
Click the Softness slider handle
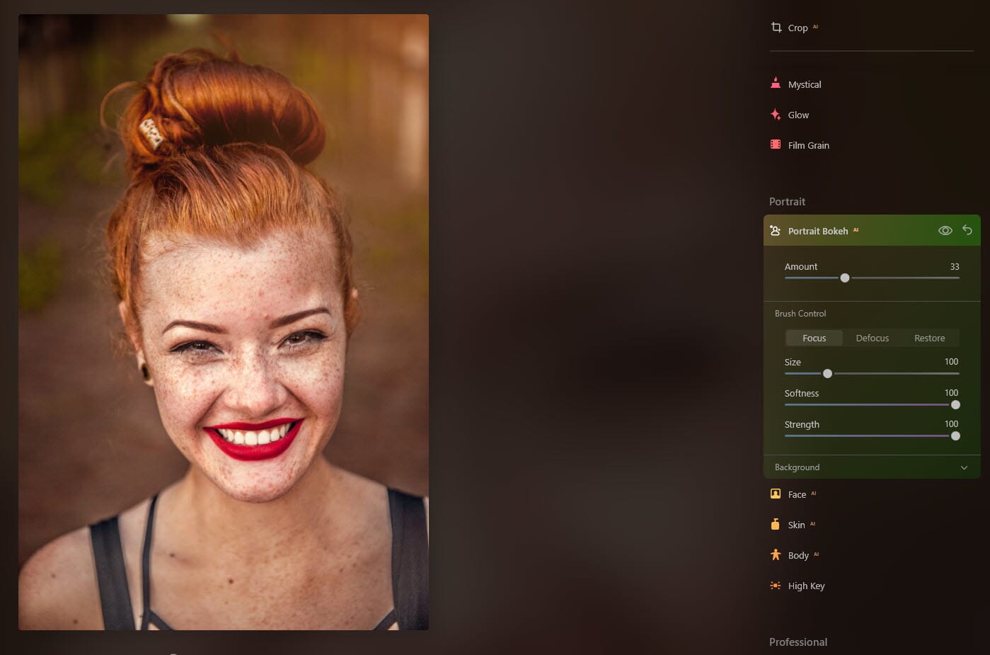(955, 404)
